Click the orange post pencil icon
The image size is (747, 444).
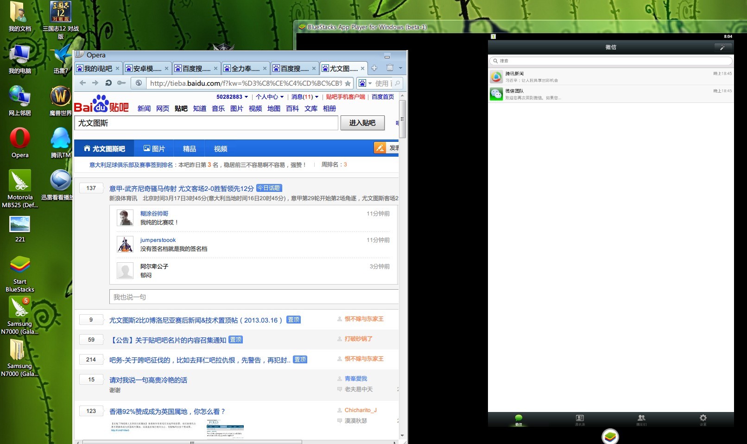[380, 148]
